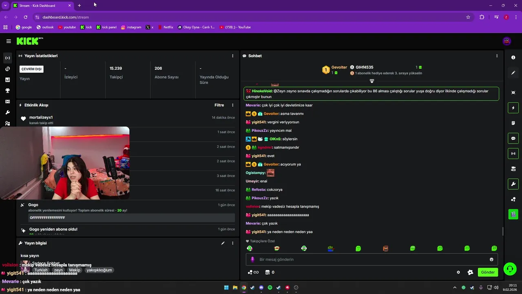The width and height of the screenshot is (522, 294).
Task: Select the Turkish tag in stream info
Action: click(41, 270)
